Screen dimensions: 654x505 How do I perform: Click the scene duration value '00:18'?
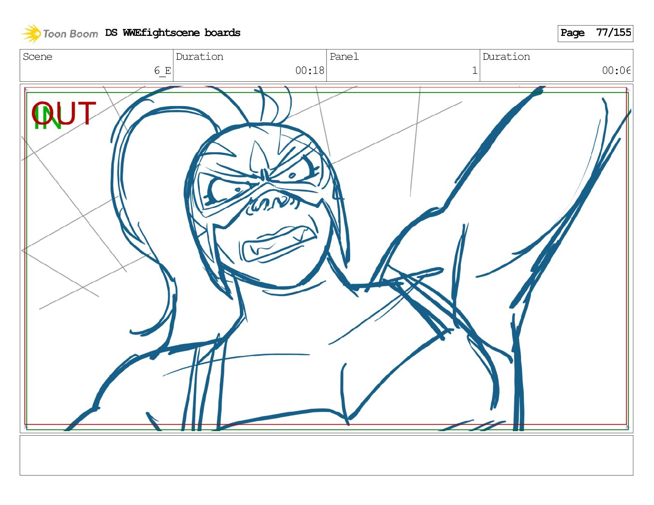[x=310, y=71]
